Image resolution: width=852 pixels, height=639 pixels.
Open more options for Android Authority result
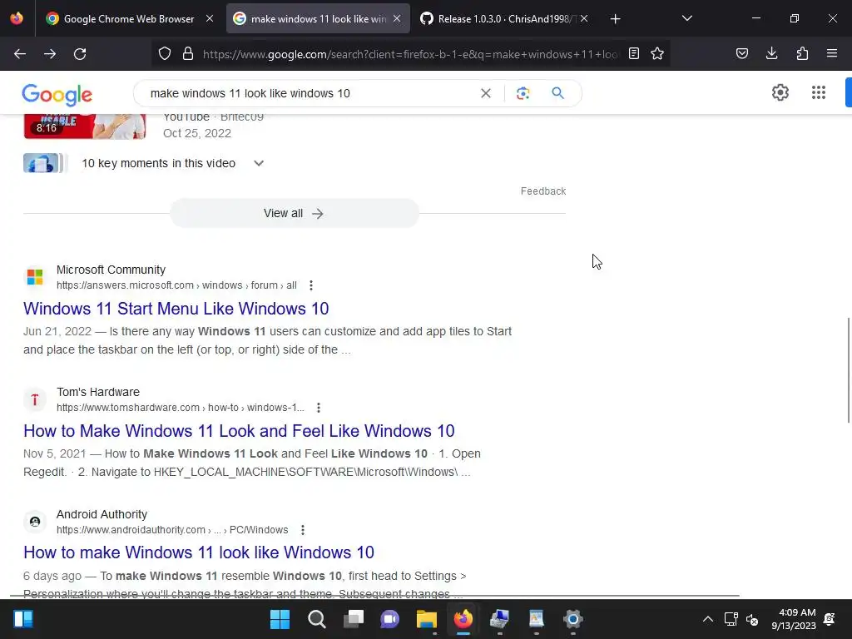pos(303,530)
